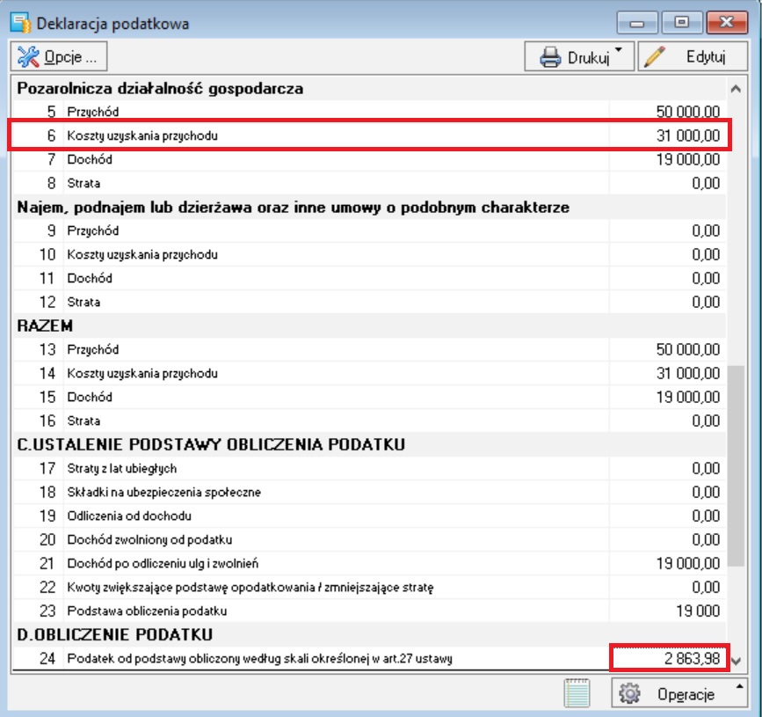Open the Opcje options button
This screenshot has height=717, width=762.
click(x=59, y=57)
